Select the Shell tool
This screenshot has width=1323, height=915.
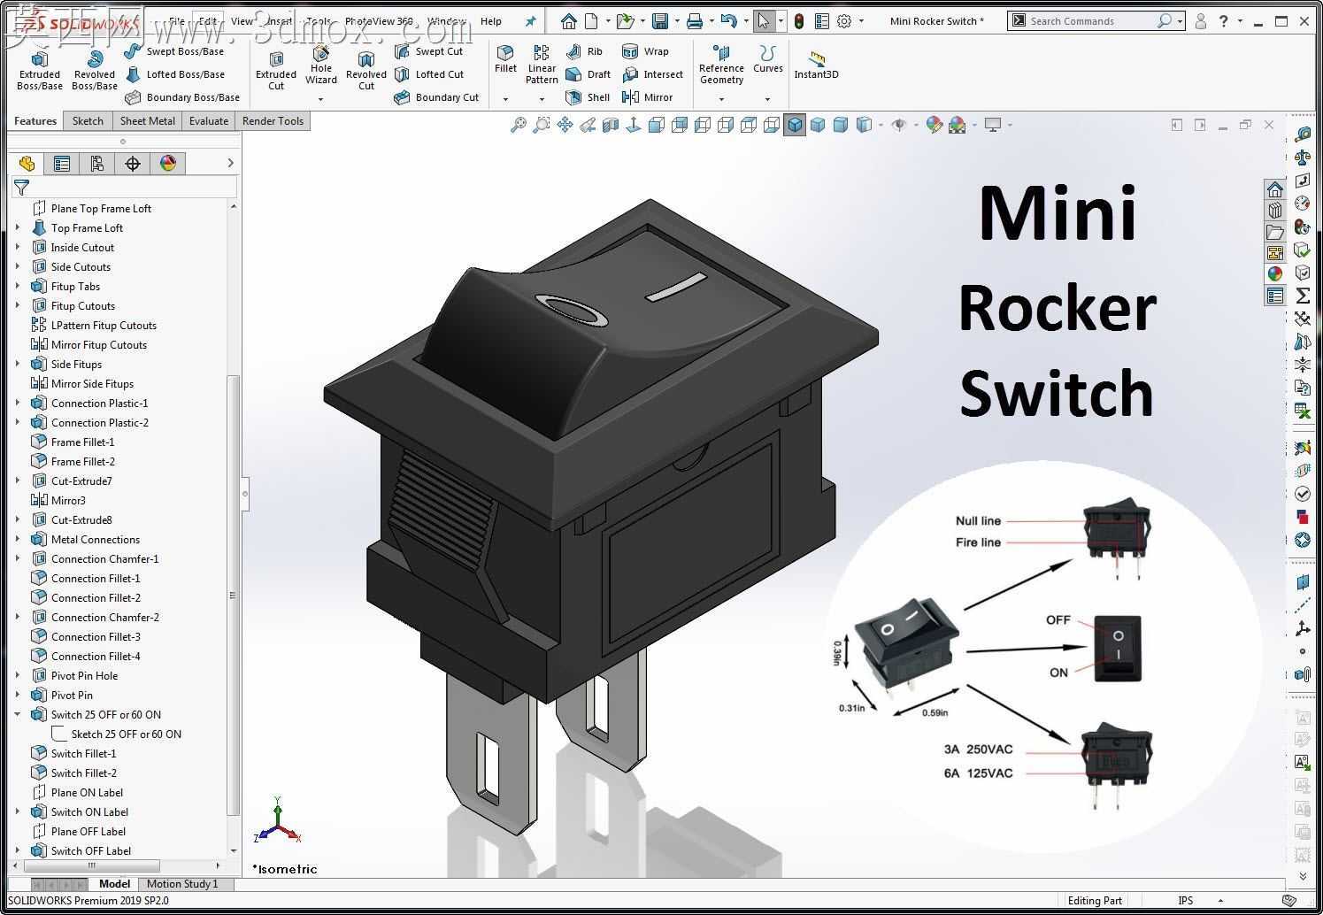[588, 97]
